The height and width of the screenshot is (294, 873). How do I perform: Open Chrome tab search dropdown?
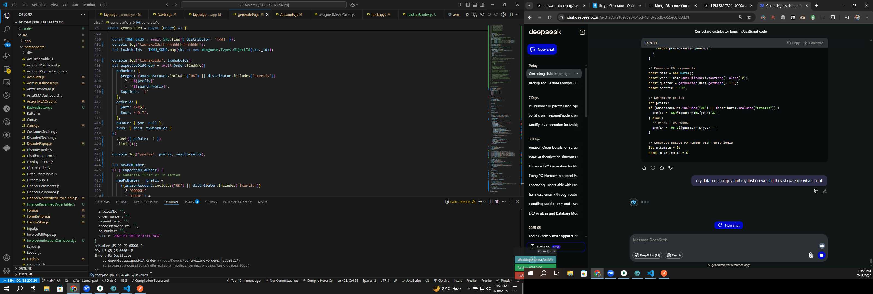pyautogui.click(x=529, y=5)
